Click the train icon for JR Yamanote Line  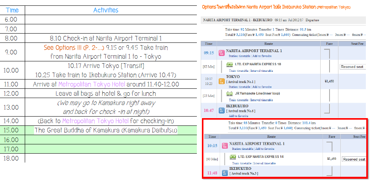[x=229, y=93]
